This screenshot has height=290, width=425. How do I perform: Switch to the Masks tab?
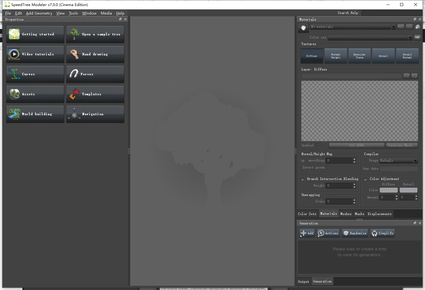[359, 214]
